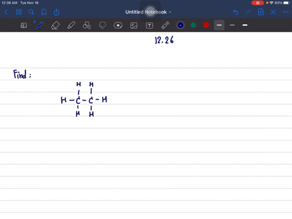Screen dimensions: 292x219
Task: Close the editing toolbar with X
Action: 273,12
